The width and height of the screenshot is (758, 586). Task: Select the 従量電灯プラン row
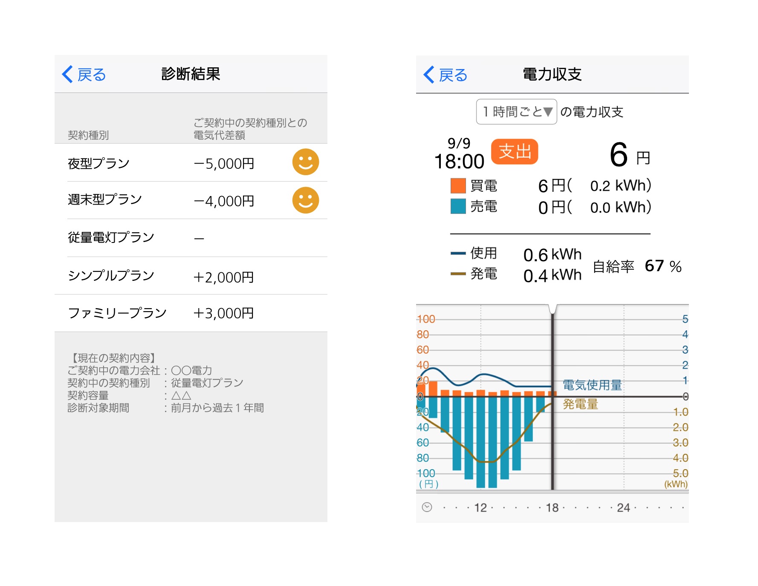pos(191,238)
